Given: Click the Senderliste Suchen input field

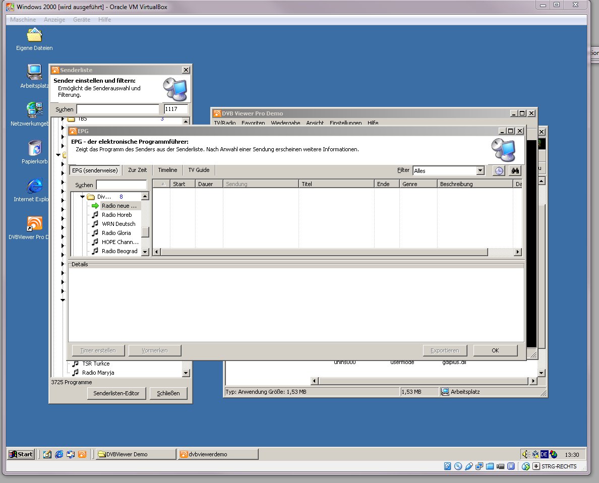Looking at the screenshot, I should (x=117, y=109).
